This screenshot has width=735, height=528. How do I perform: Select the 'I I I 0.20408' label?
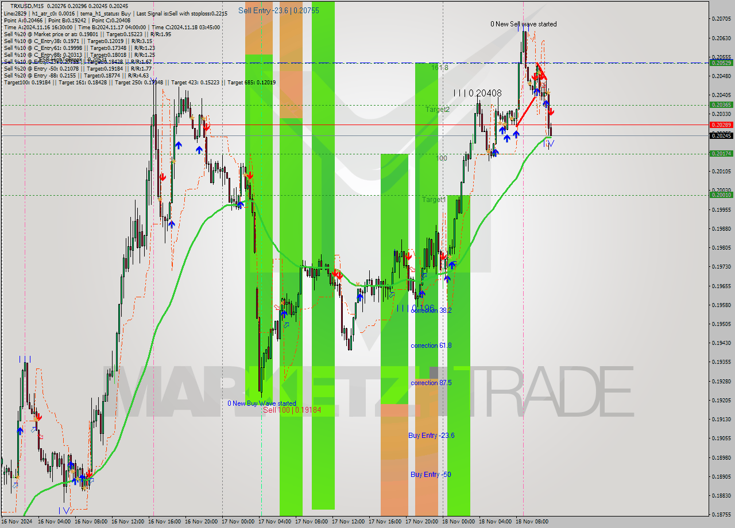(477, 93)
